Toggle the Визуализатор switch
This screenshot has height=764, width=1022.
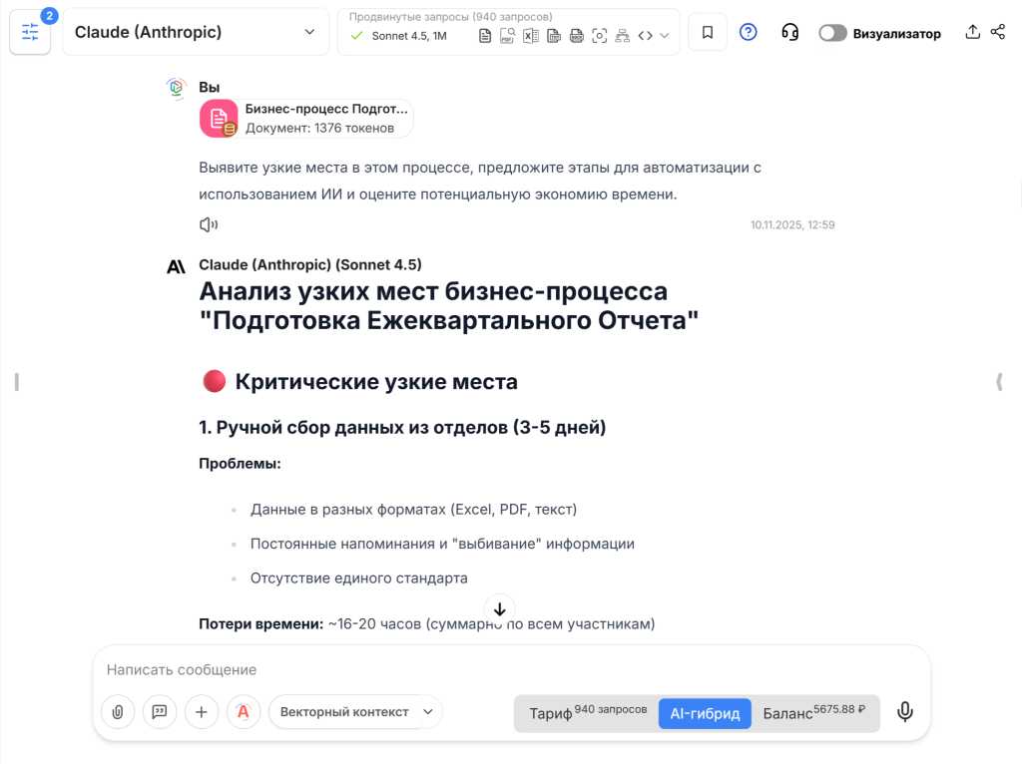click(x=832, y=32)
